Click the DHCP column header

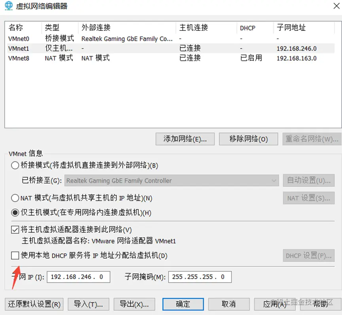(255, 28)
